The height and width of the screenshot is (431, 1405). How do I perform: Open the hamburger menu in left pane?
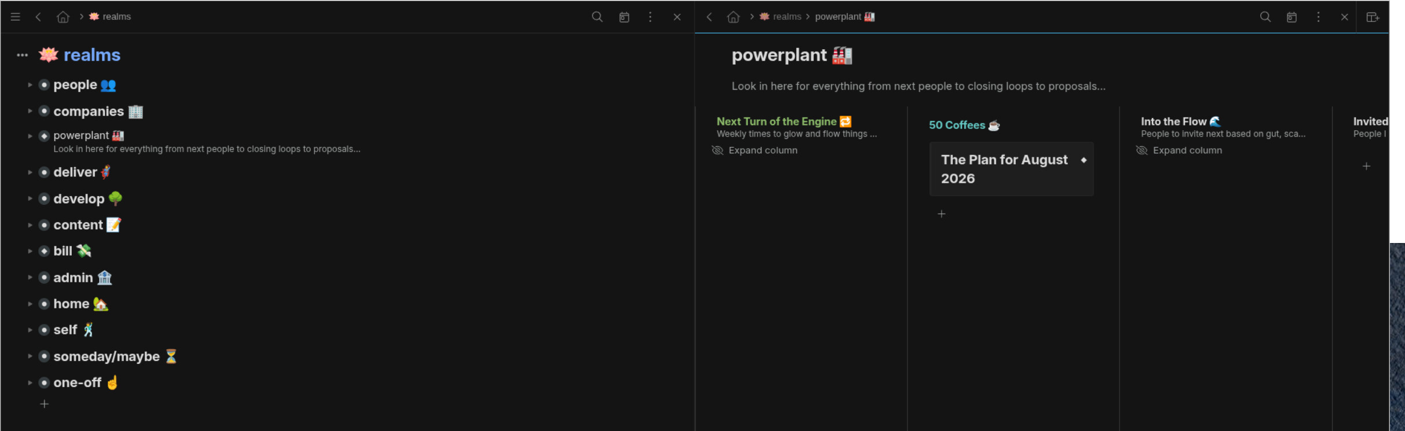pyautogui.click(x=16, y=17)
